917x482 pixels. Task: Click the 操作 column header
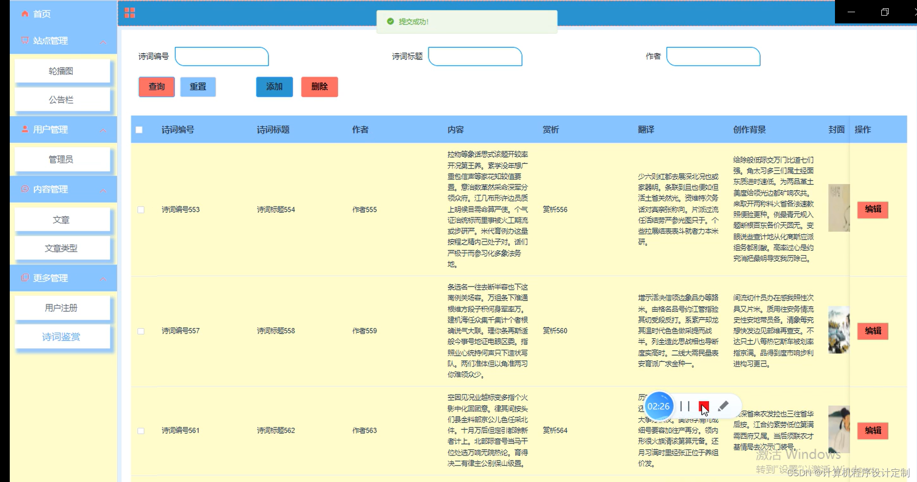pyautogui.click(x=863, y=130)
